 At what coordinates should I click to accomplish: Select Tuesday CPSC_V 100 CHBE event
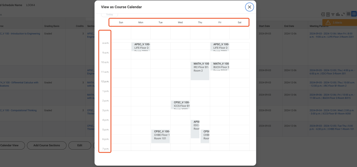161,136
